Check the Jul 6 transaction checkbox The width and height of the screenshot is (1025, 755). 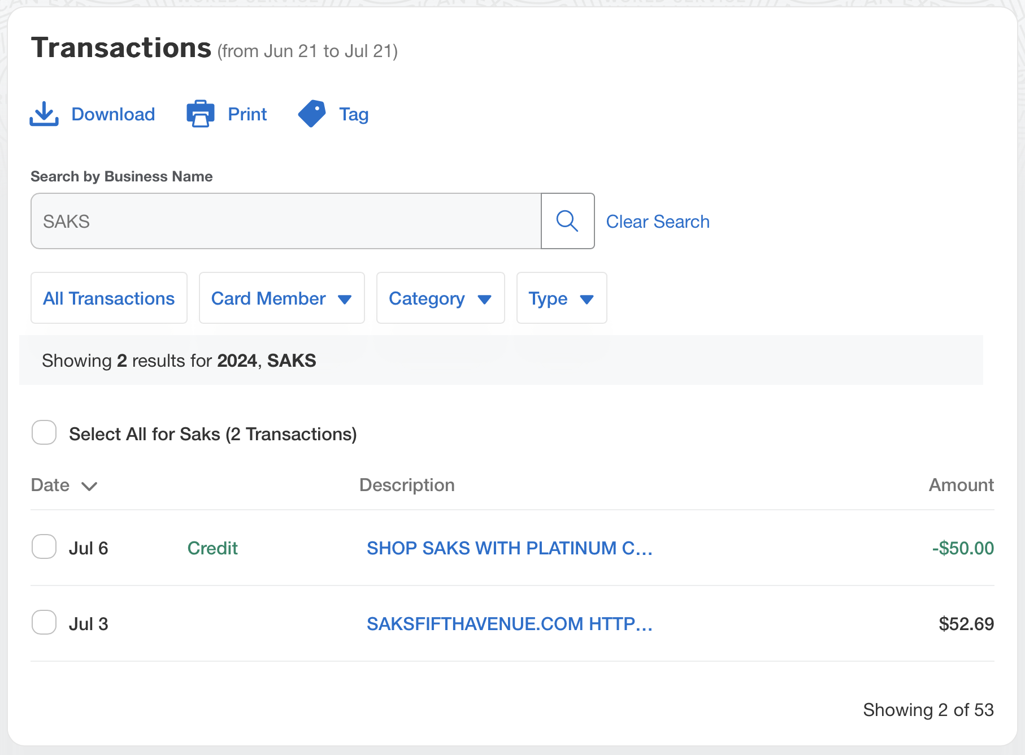tap(44, 547)
